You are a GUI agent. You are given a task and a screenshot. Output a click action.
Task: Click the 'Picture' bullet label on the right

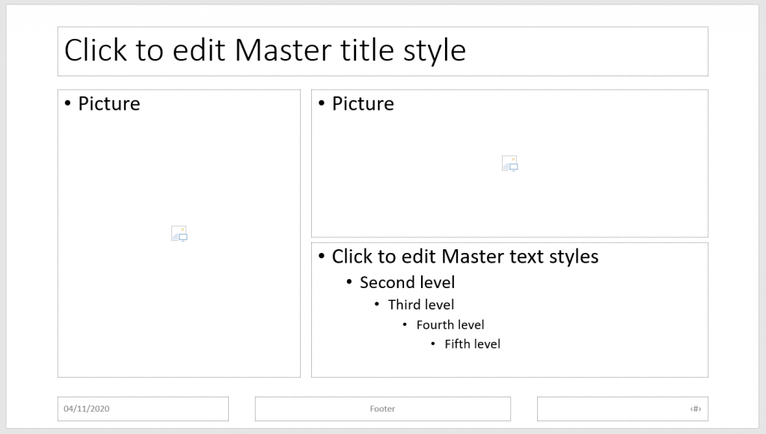363,104
